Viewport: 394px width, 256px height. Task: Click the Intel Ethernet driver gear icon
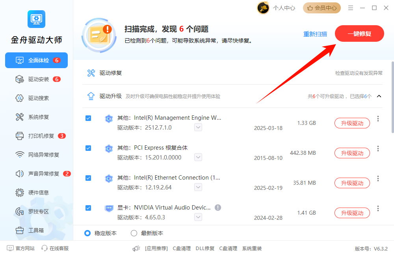[109, 179]
